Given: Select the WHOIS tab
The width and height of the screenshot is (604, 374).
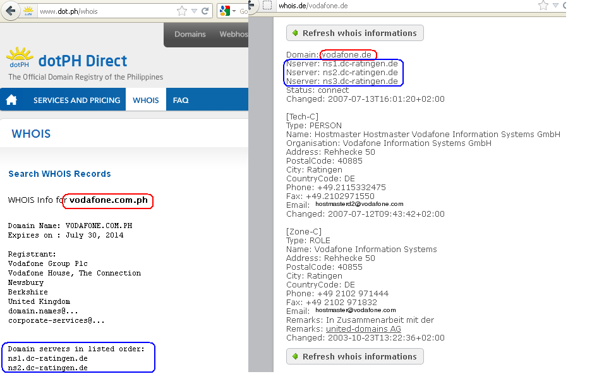Looking at the screenshot, I should click(145, 100).
